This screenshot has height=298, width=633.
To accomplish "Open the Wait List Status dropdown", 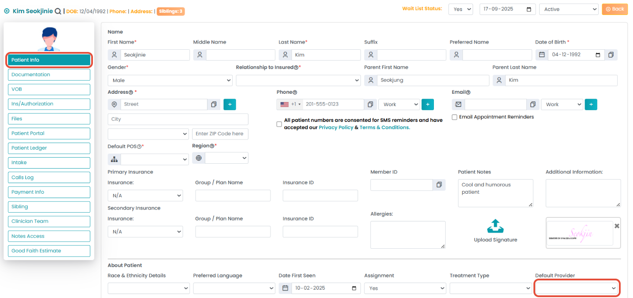I will click(460, 9).
